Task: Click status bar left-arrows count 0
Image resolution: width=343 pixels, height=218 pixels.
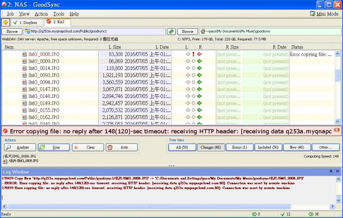Action: tap(256, 214)
